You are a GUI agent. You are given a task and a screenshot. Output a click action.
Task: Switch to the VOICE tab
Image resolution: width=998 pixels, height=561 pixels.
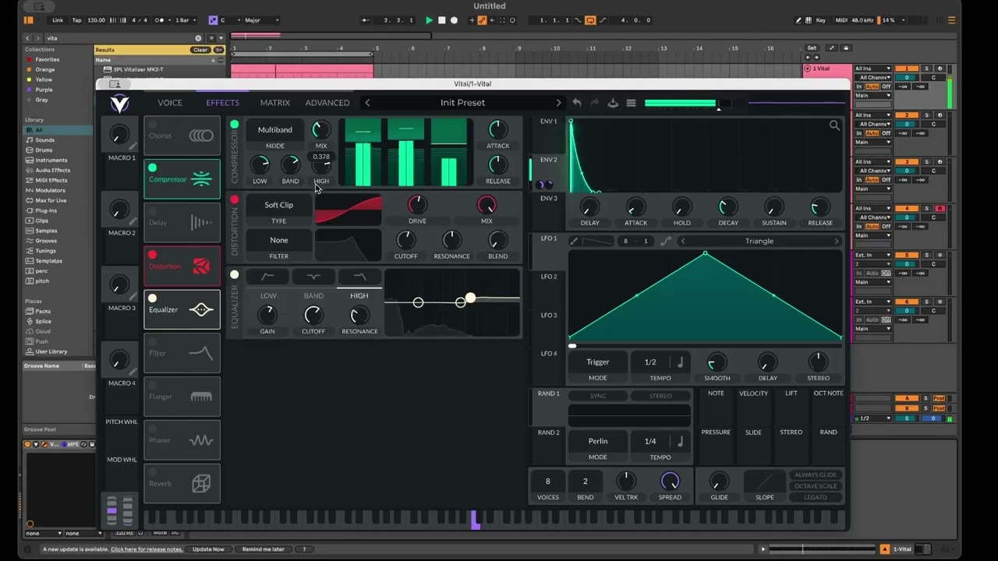coord(170,103)
